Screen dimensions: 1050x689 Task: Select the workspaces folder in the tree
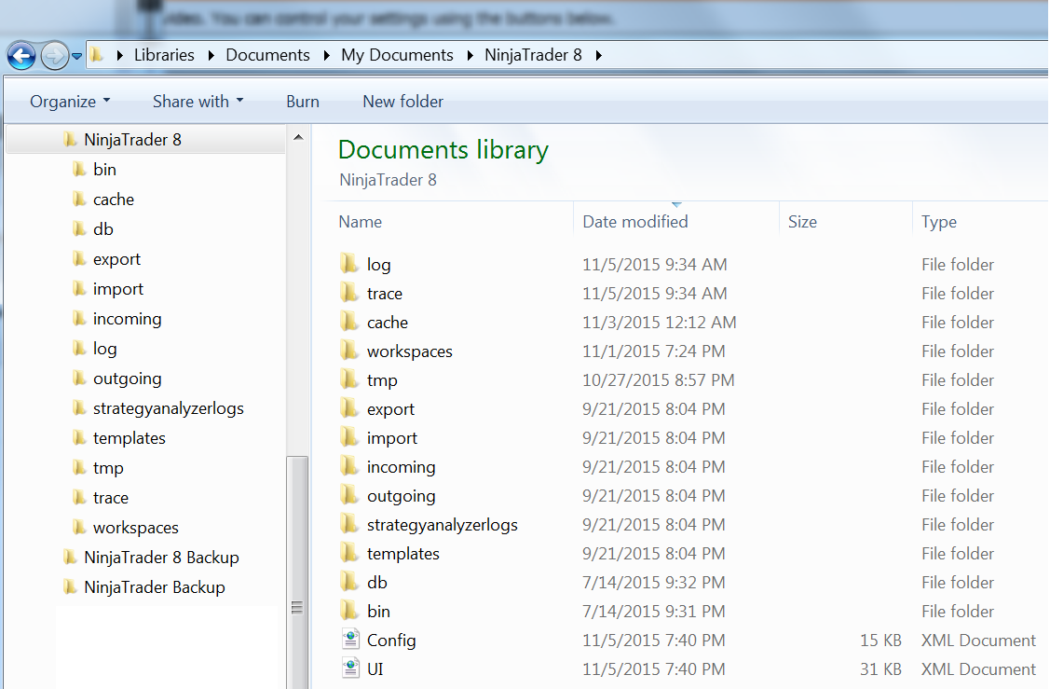(x=135, y=528)
